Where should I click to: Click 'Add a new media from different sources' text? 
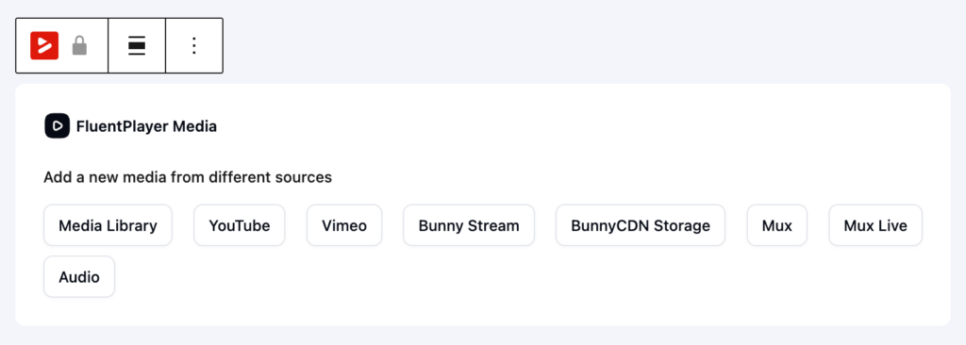(x=188, y=177)
